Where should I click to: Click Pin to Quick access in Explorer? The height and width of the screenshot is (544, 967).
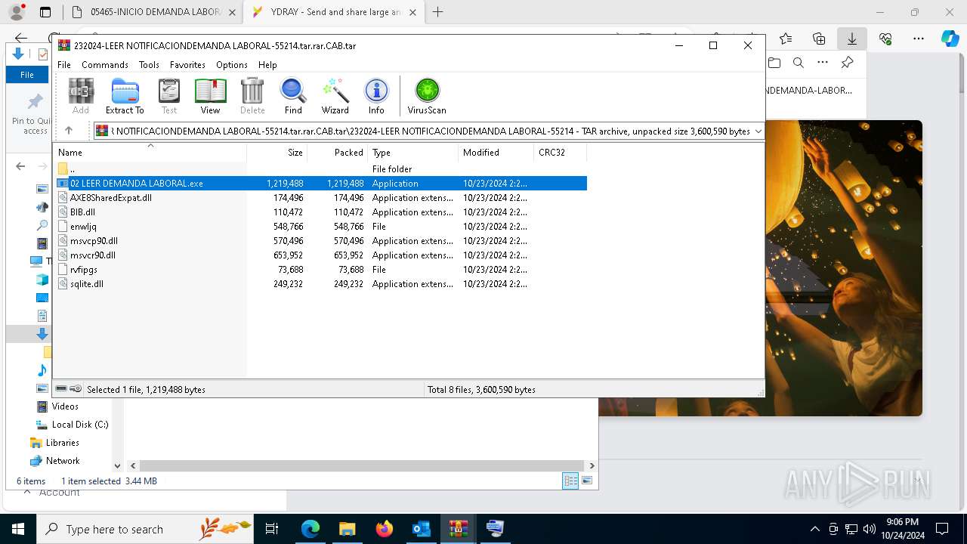click(32, 115)
